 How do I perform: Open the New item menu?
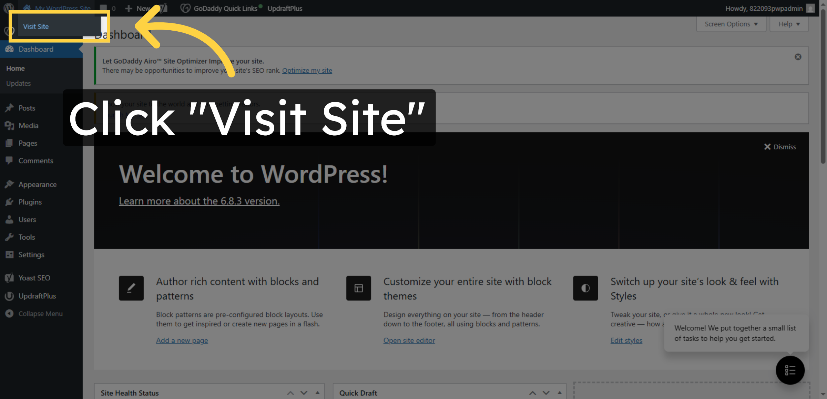click(x=139, y=8)
